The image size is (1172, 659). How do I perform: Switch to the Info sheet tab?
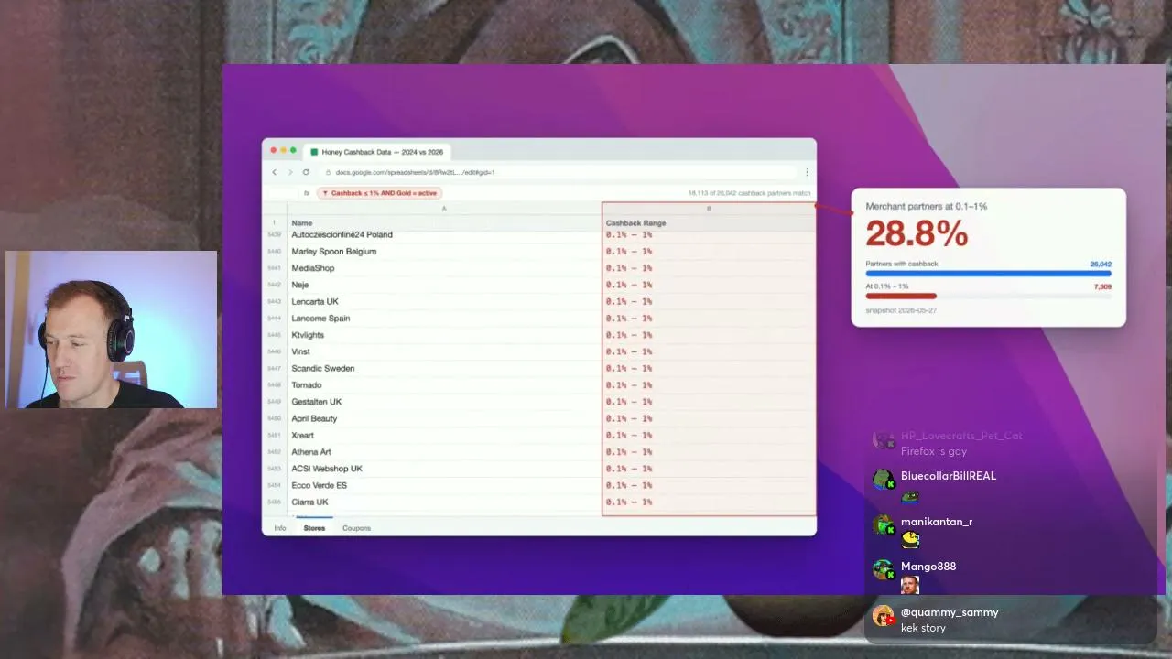point(280,528)
